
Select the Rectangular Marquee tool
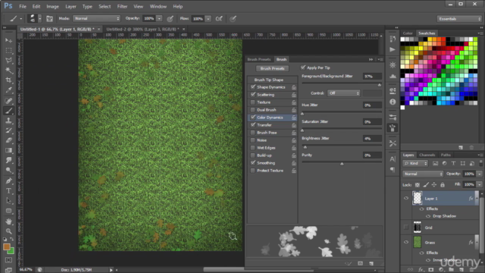tap(8, 51)
